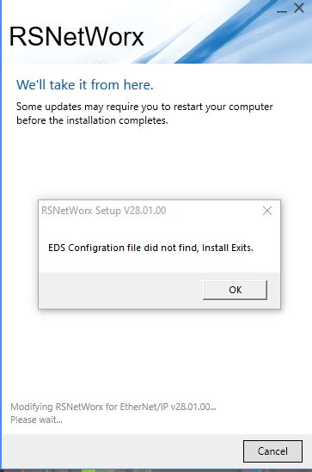Viewport: 312px width, 472px height.
Task: Minimize the RSNetWorx installer window
Action: pyautogui.click(x=282, y=9)
